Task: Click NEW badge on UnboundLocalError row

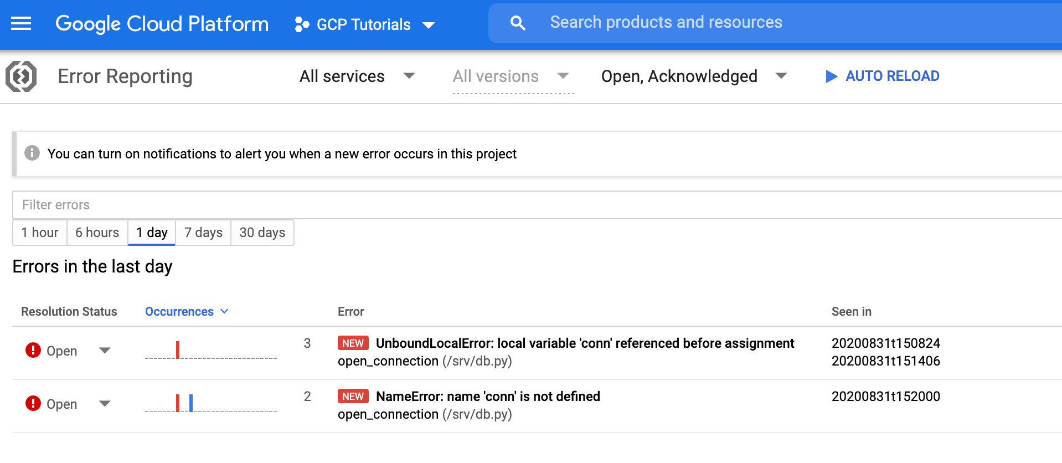Action: point(353,343)
